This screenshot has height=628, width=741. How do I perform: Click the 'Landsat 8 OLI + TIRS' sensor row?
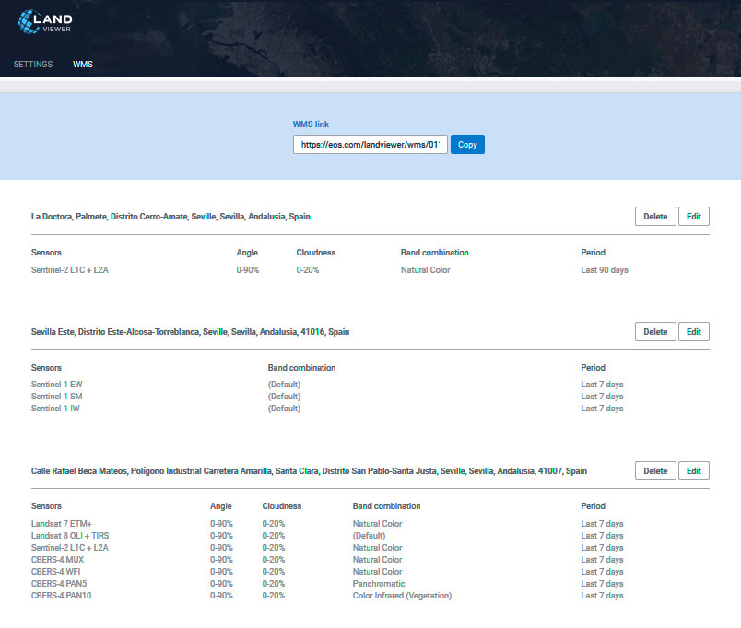70,535
